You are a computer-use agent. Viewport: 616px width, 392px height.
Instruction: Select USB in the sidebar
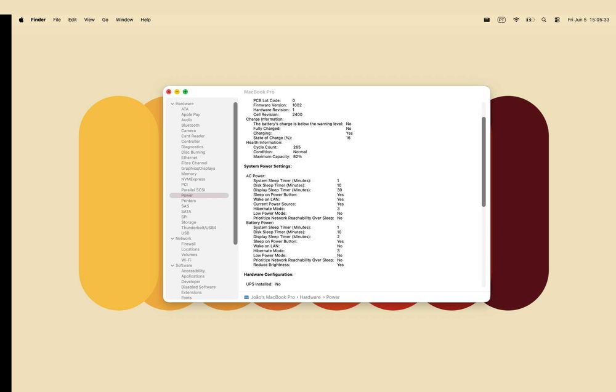tap(185, 233)
